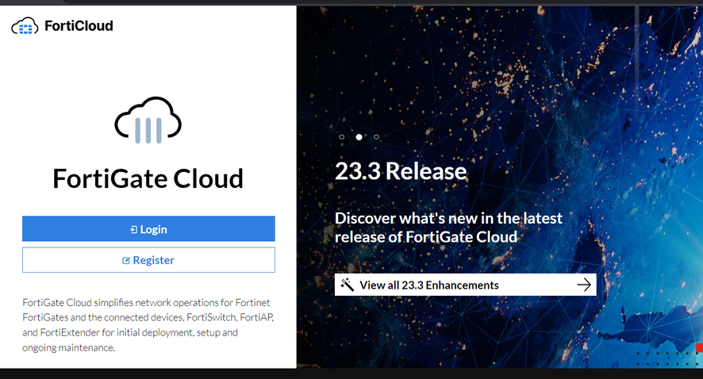Click the FortiGate Cloud title heading

click(148, 178)
